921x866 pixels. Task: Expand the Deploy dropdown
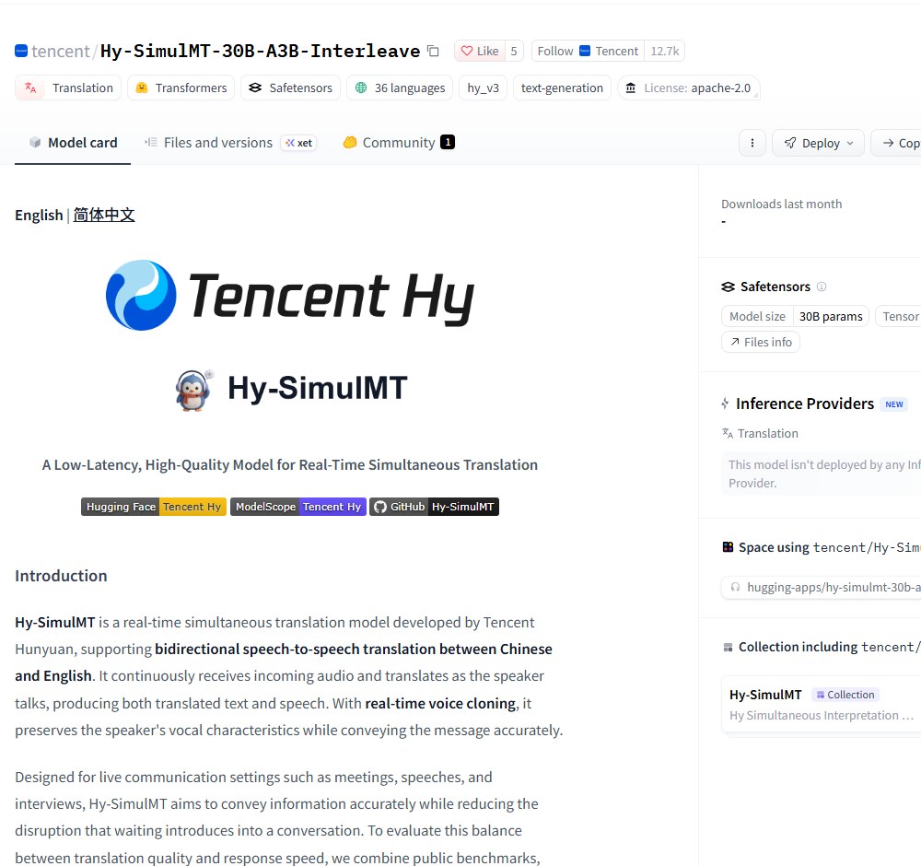tap(818, 143)
